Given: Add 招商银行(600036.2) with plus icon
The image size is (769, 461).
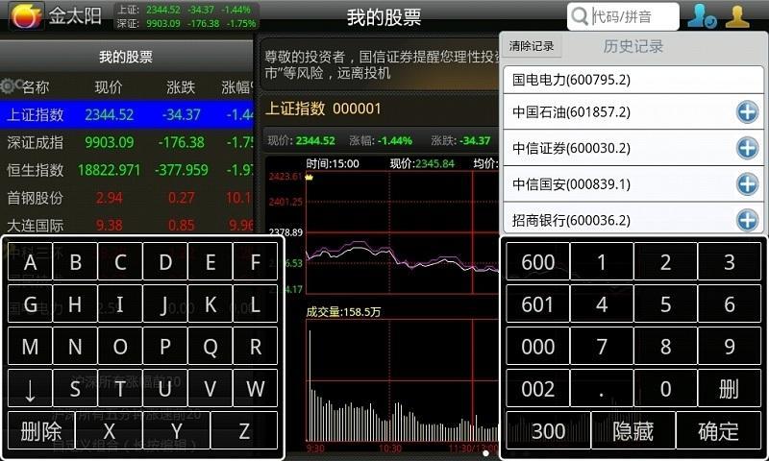Looking at the screenshot, I should [x=747, y=220].
